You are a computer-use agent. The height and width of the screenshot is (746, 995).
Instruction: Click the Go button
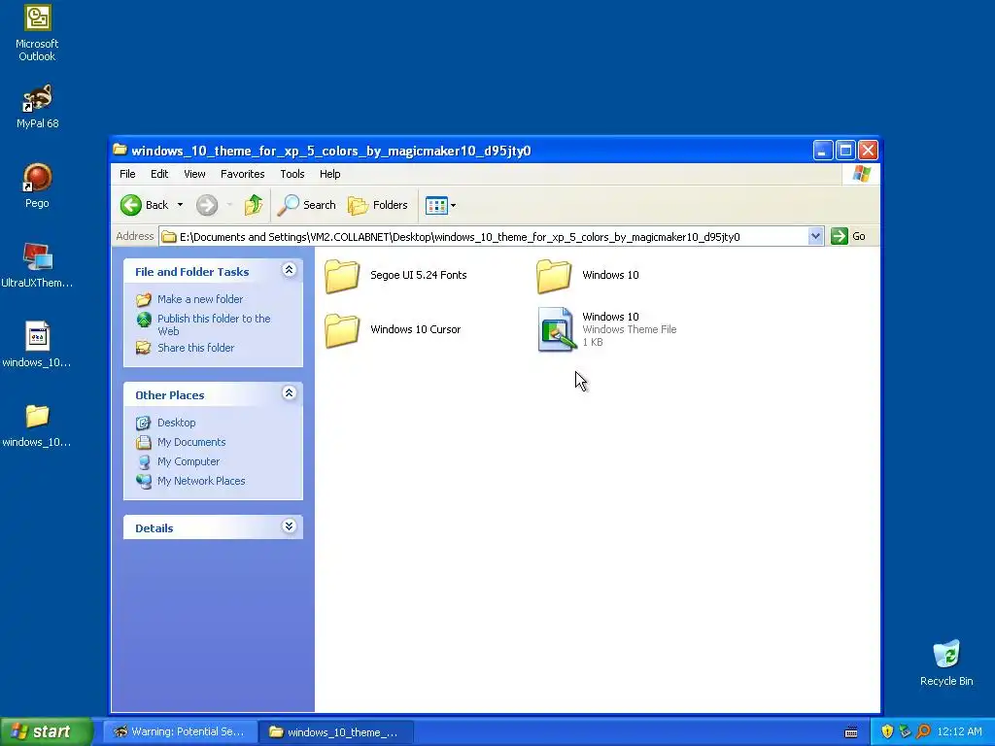848,236
